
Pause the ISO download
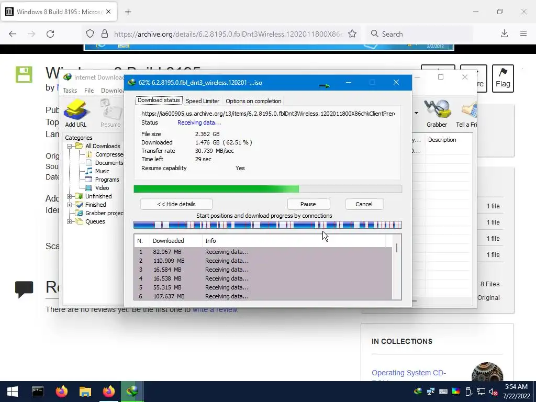pyautogui.click(x=308, y=204)
